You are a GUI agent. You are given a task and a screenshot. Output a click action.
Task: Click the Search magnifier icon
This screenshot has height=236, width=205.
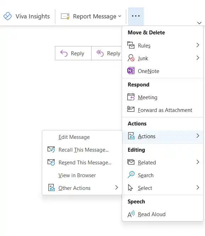[131, 175]
